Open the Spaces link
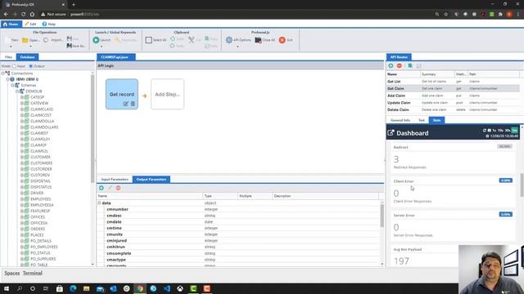The width and height of the screenshot is (524, 294). [12, 273]
